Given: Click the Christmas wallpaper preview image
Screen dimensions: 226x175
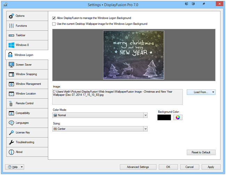Looking at the screenshot, I should [134, 55].
